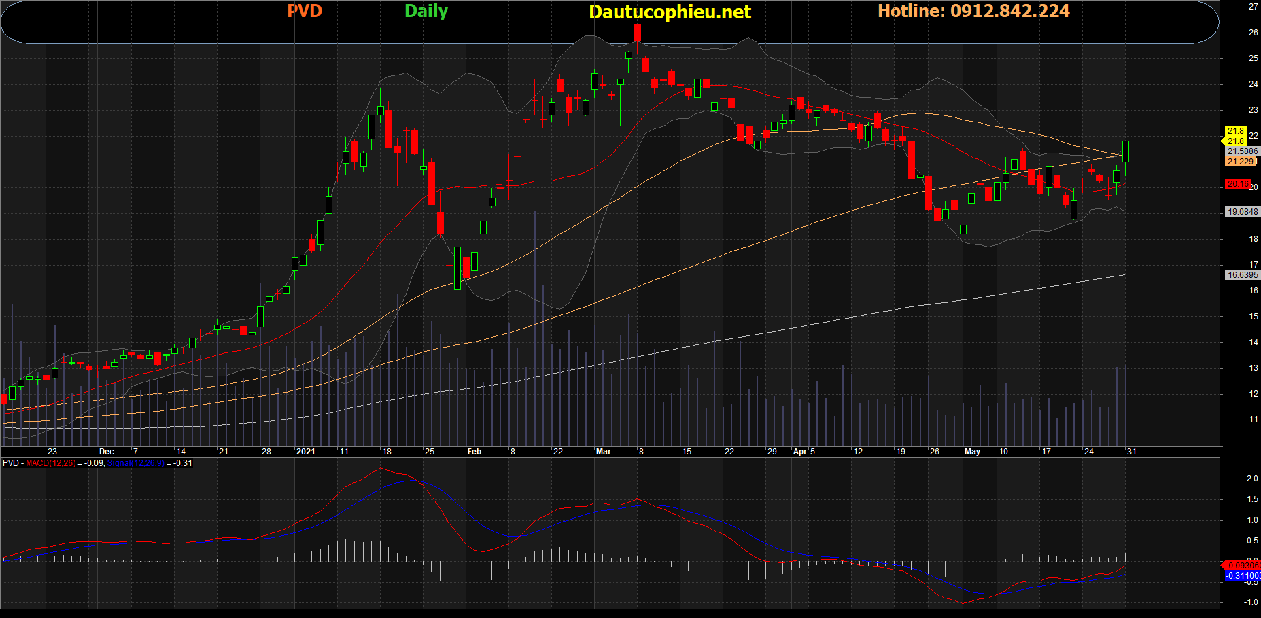
Task: Click the red -0.09306 MACD value tag
Action: [x=1242, y=565]
